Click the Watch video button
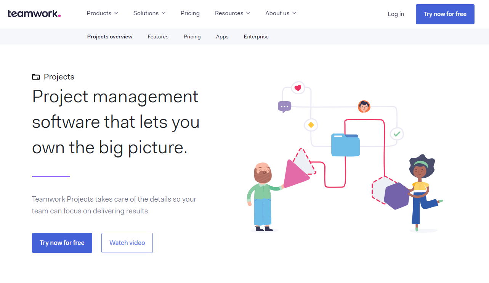The width and height of the screenshot is (489, 283). pos(127,243)
